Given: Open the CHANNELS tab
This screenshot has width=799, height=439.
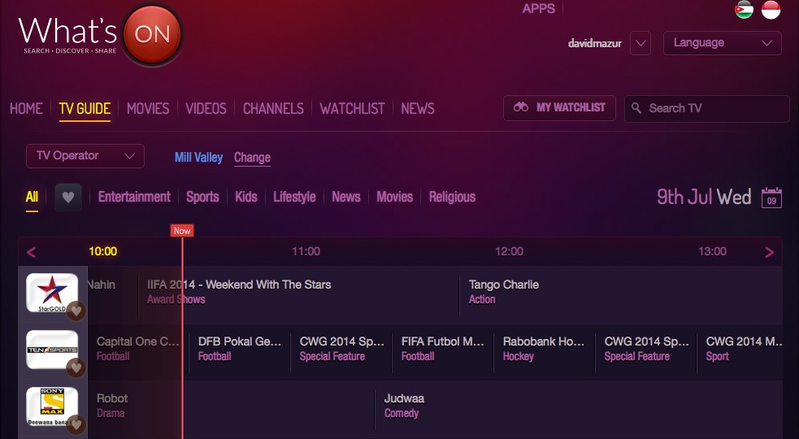Looking at the screenshot, I should coord(273,109).
